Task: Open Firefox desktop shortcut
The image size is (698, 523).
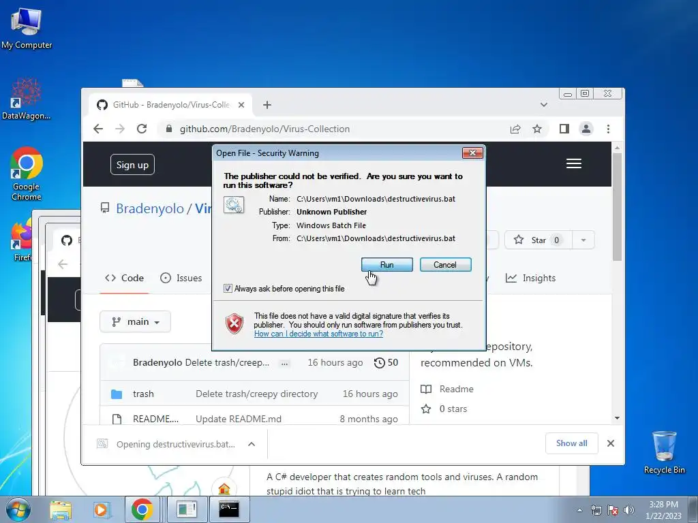Action: (21, 240)
